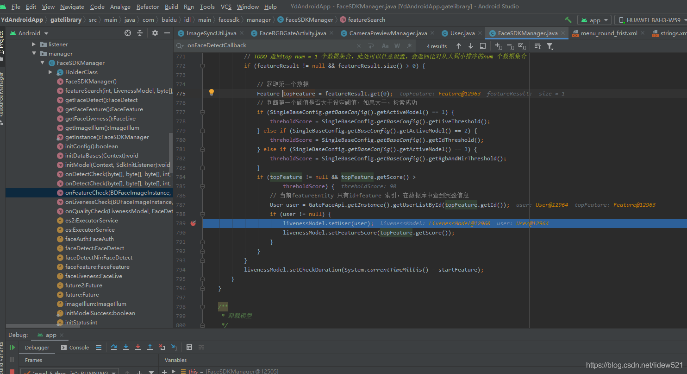Viewport: 687px width, 374px height.
Task: Toggle Regex (.*) option in find bar
Action: coord(409,46)
